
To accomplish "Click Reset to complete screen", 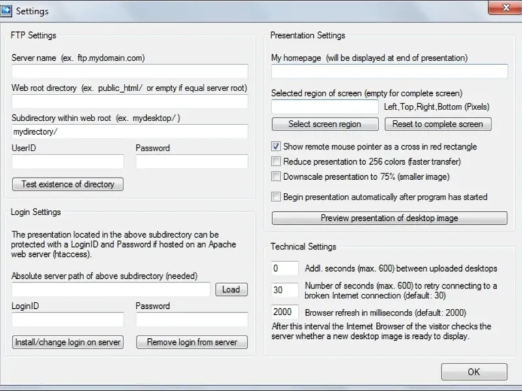I will (438, 124).
